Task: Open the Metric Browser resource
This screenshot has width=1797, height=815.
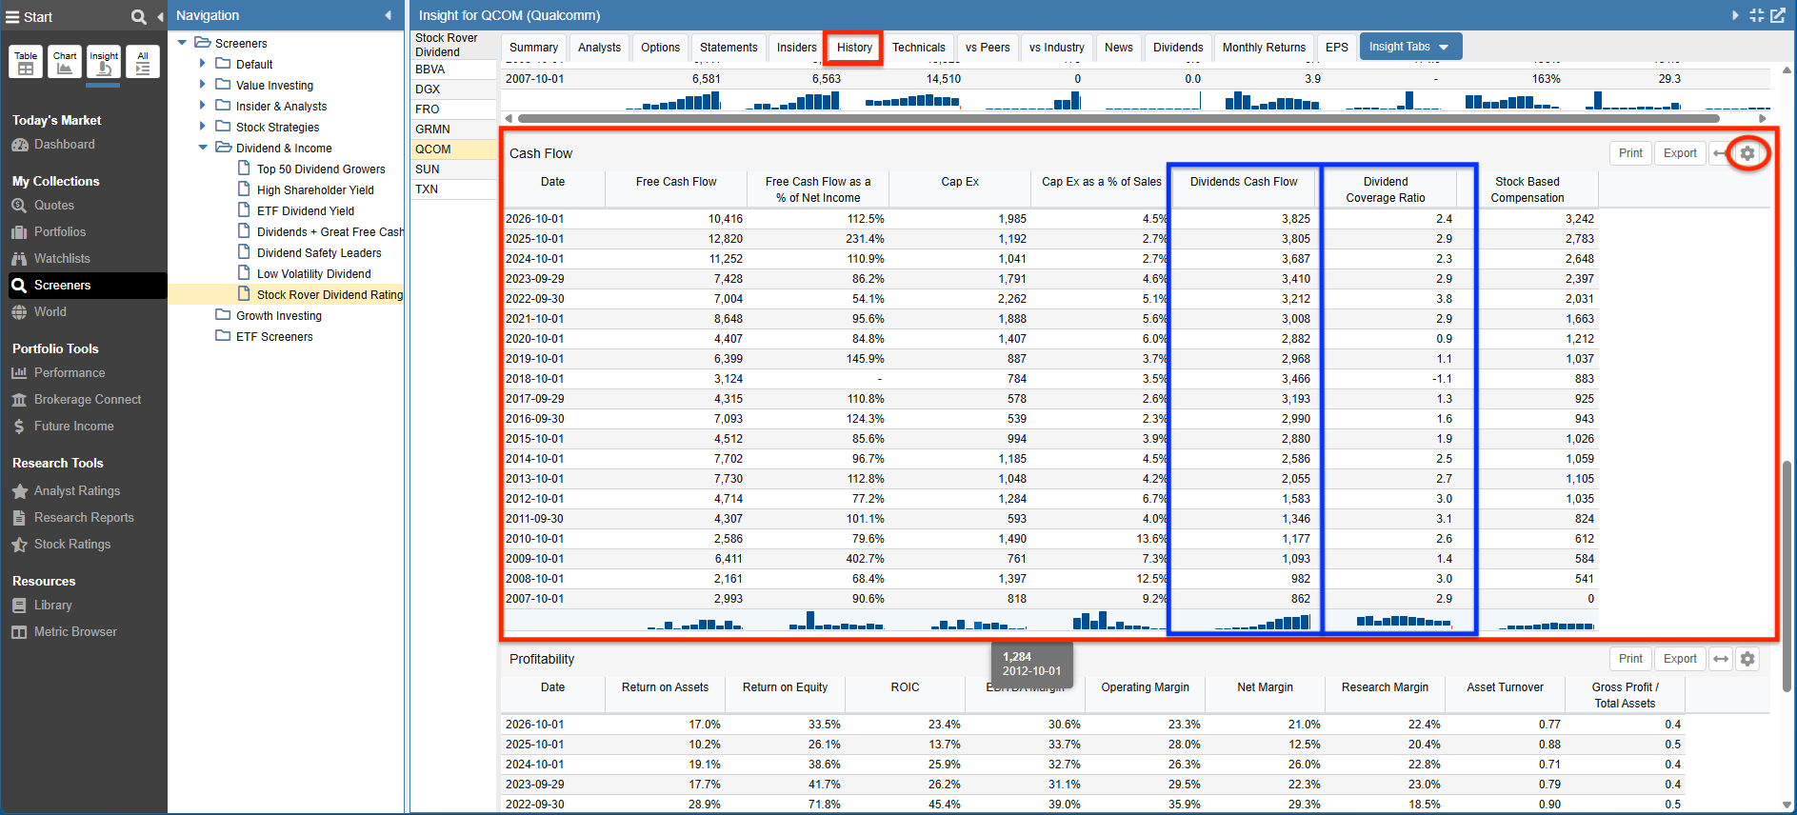Action: point(75,632)
